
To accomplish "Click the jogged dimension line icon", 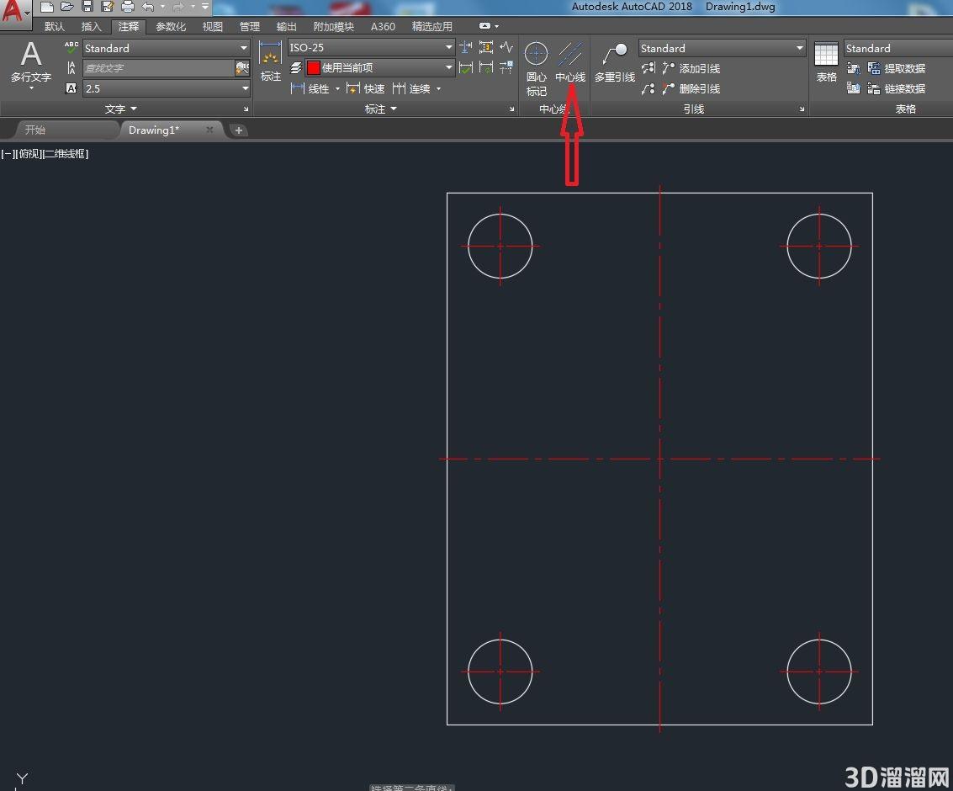I will (x=506, y=47).
